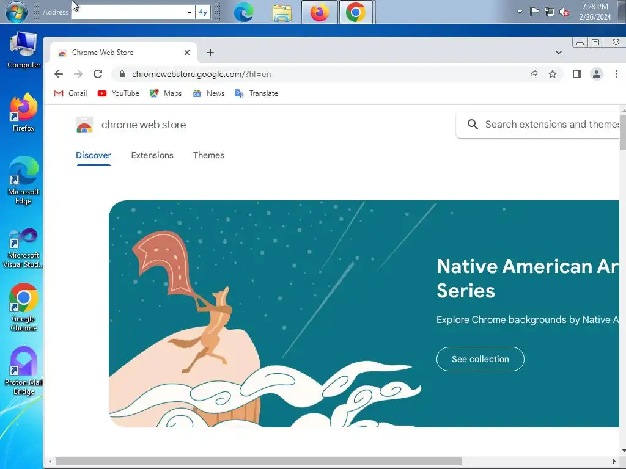Open the Chrome profile avatar
Viewport: 626px width, 469px height.
597,74
